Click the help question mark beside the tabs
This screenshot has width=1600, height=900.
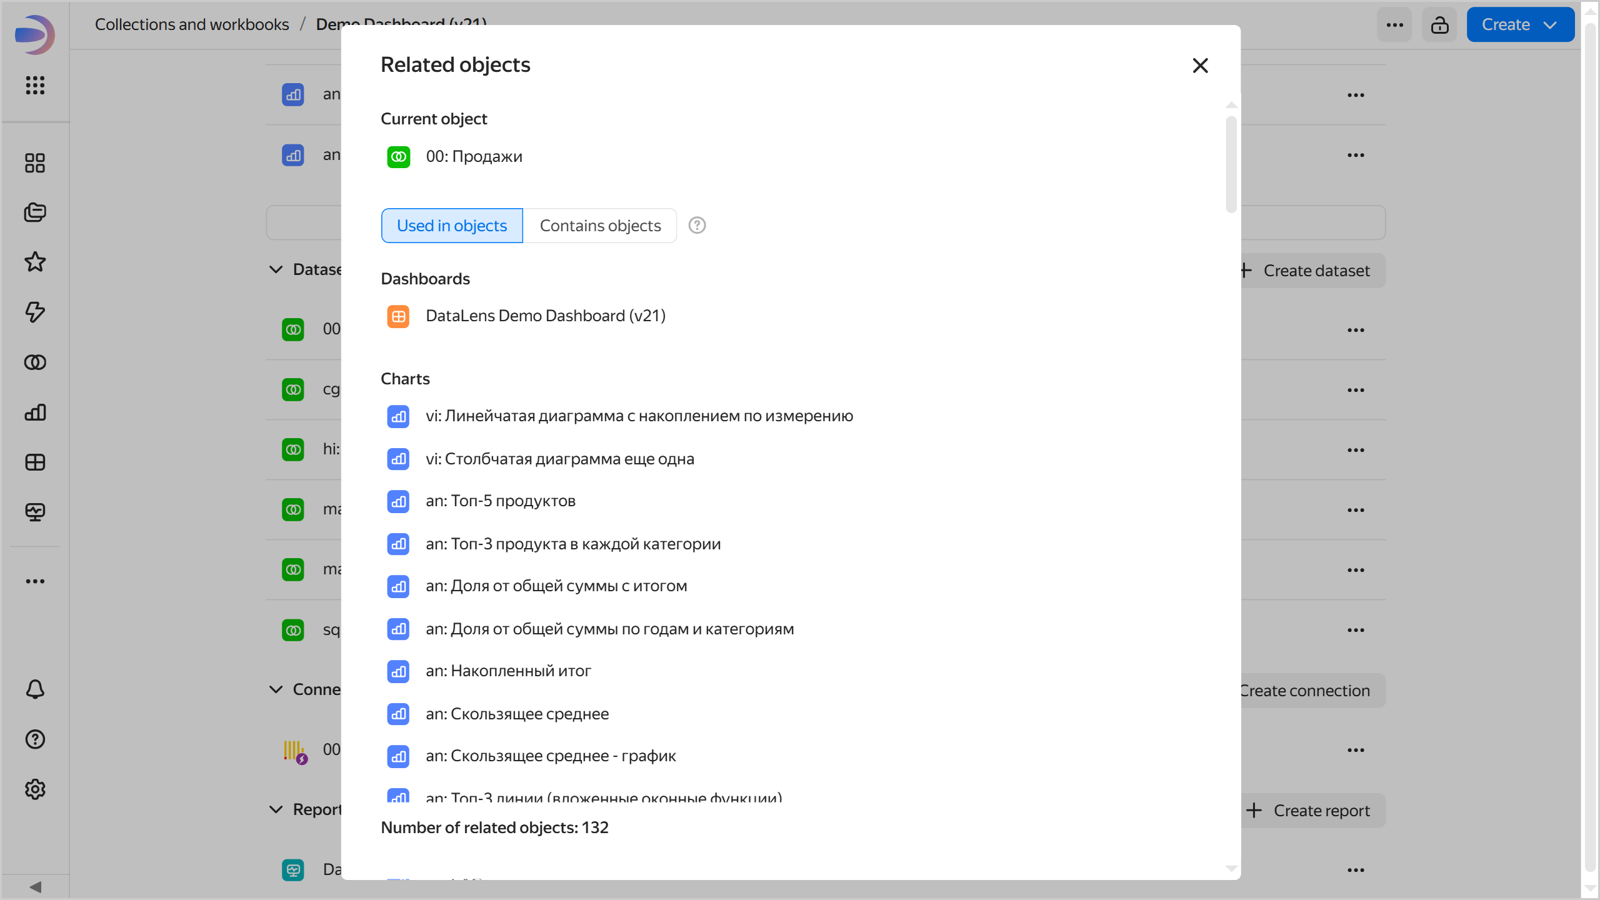click(x=697, y=226)
